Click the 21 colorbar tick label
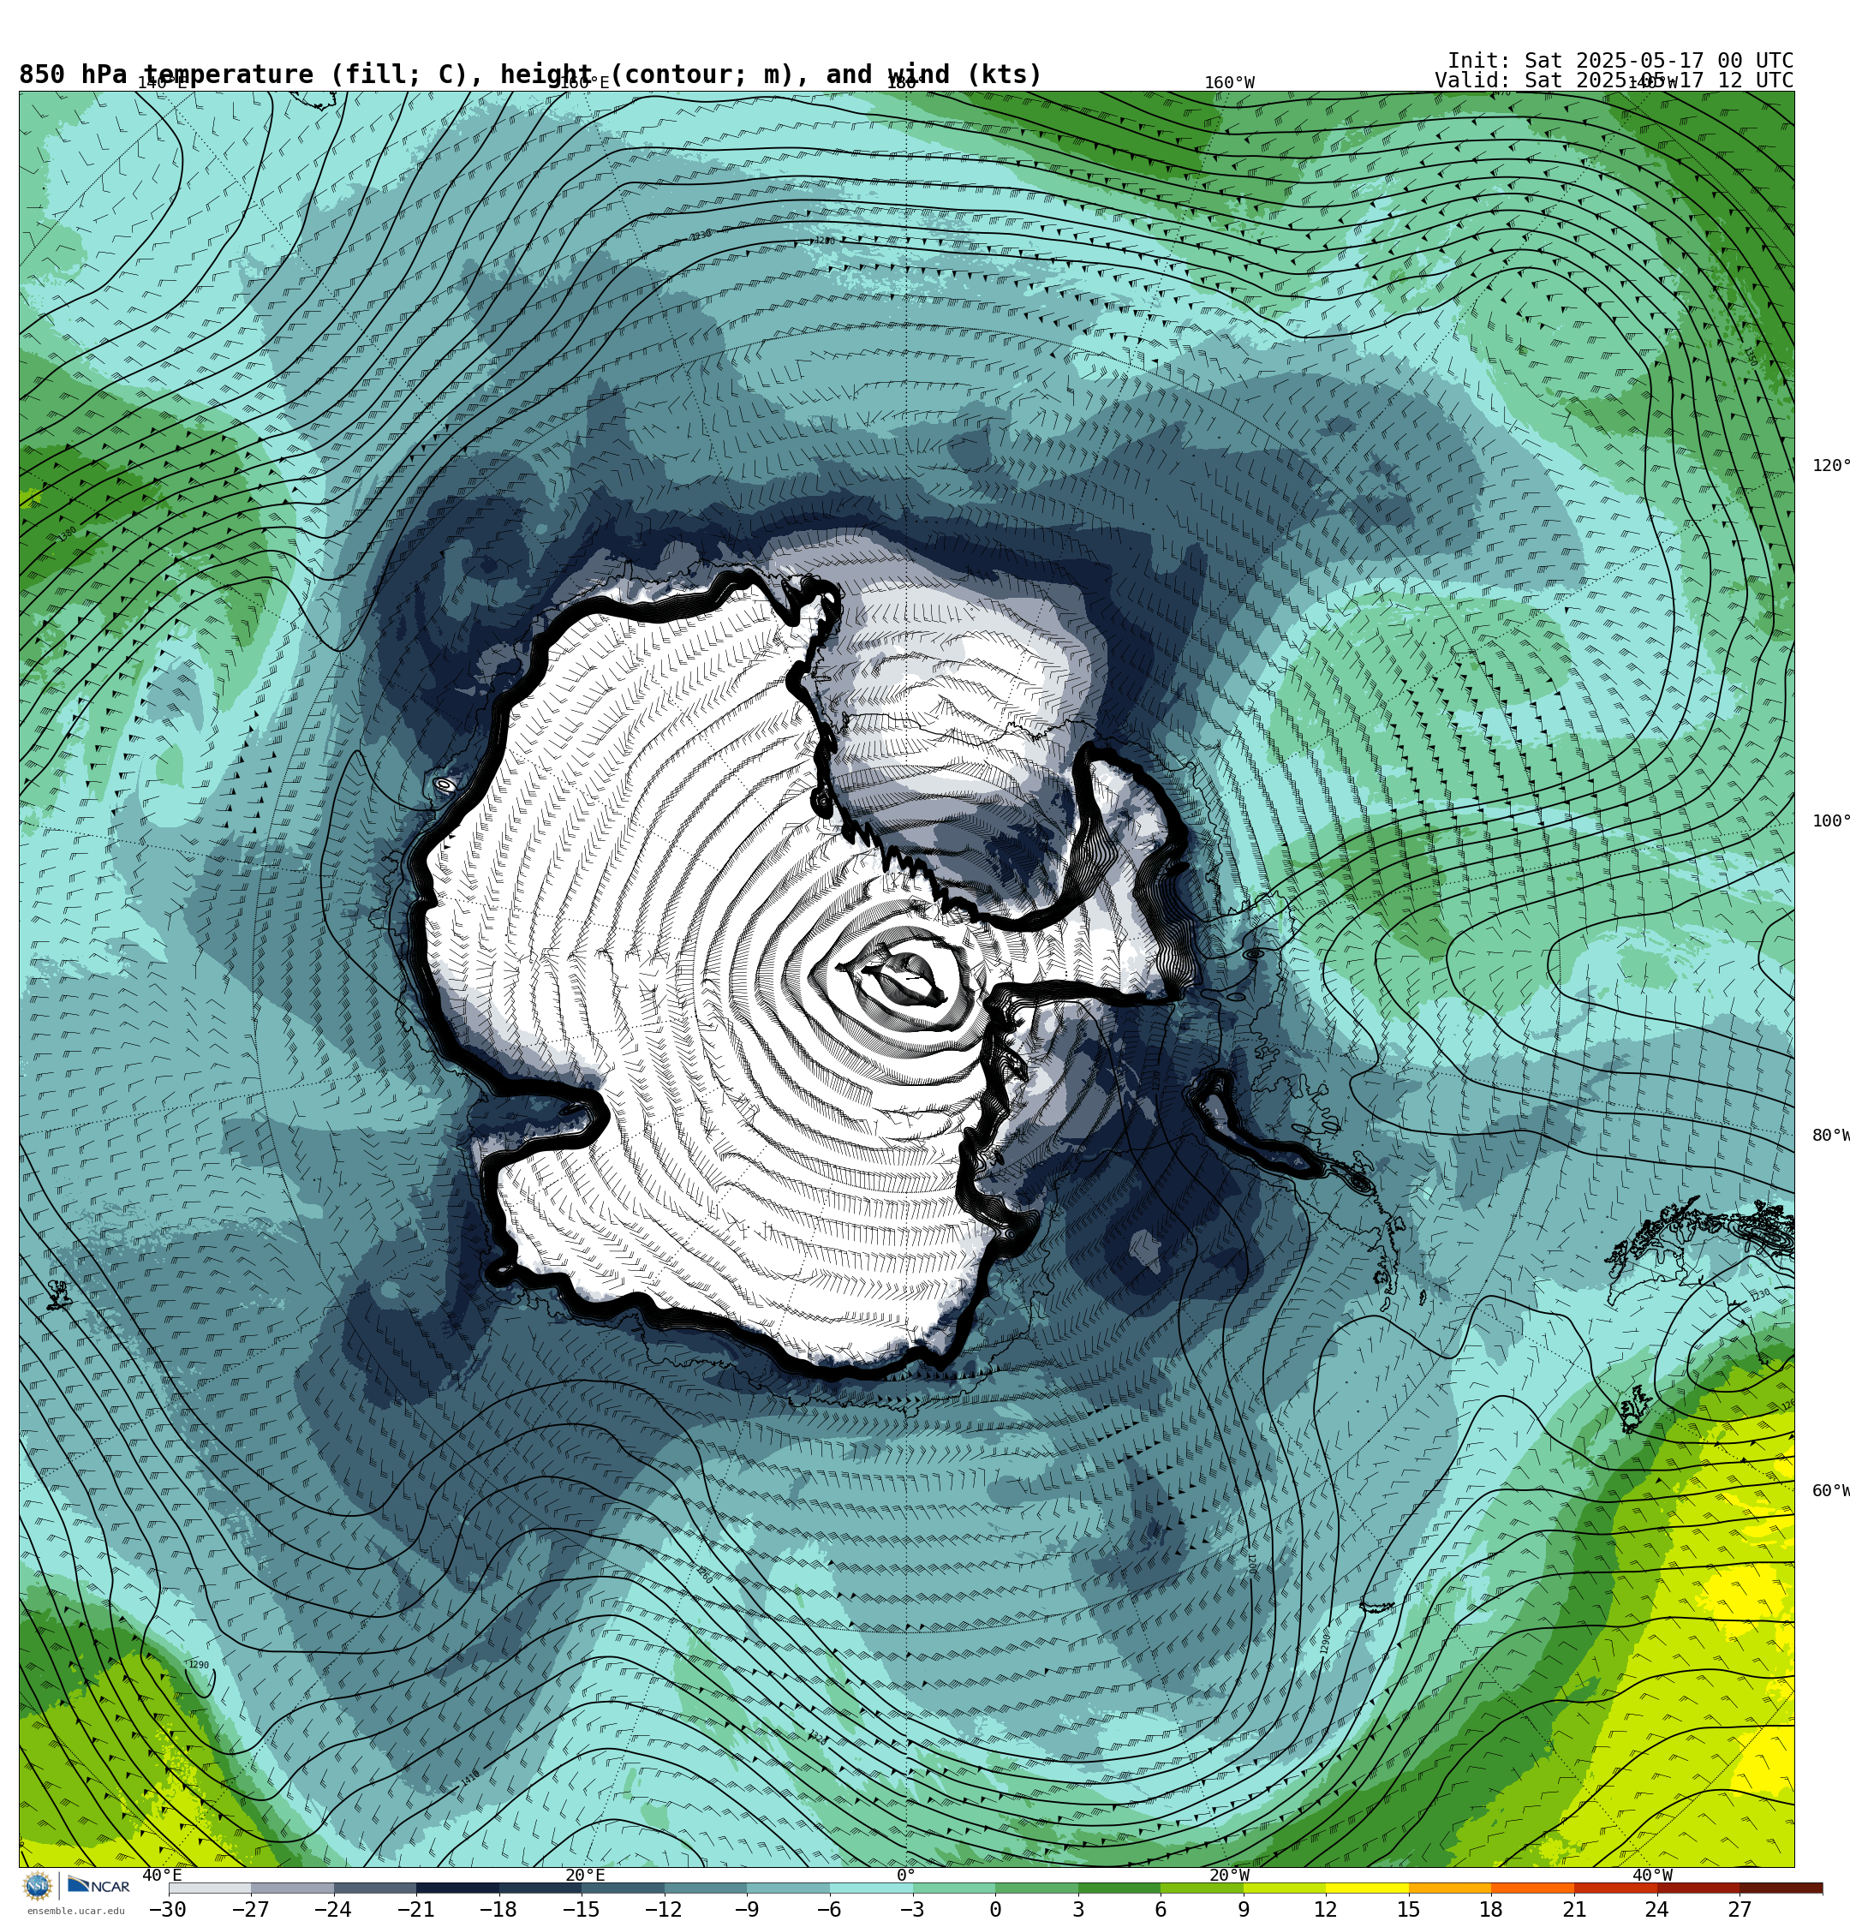The height and width of the screenshot is (1921, 1850). pyautogui.click(x=1574, y=1909)
